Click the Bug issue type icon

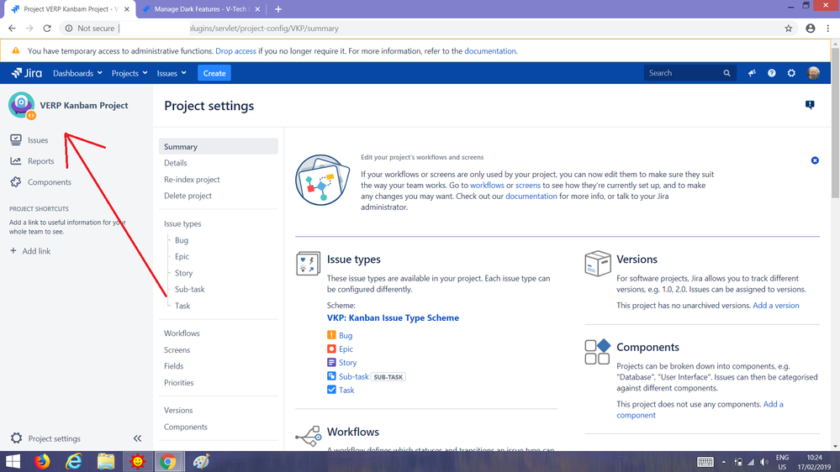pyautogui.click(x=331, y=335)
